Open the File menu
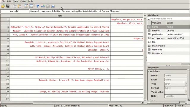The height and width of the screenshot is (107, 190). (3, 1)
